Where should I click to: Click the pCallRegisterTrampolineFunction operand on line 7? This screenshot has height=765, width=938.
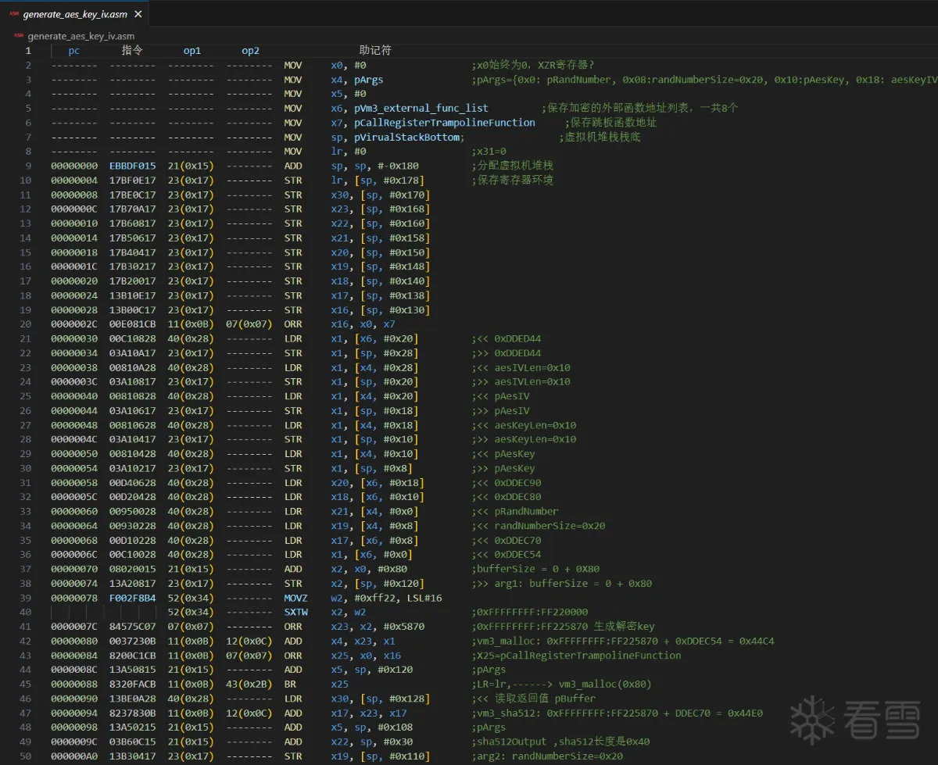point(444,123)
